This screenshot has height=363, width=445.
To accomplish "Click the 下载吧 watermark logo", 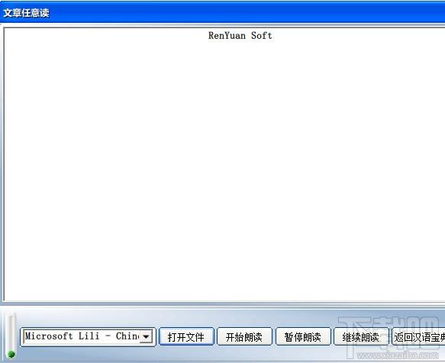I will click(389, 335).
